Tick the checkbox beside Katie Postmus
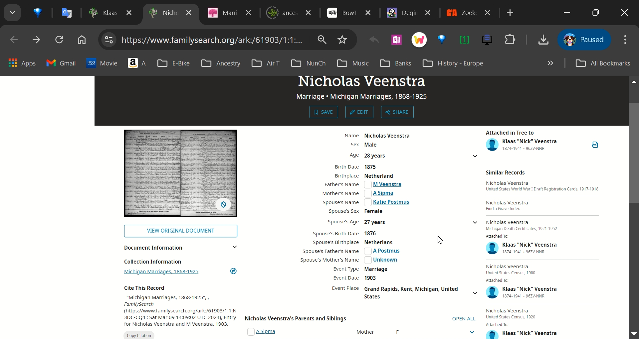Image resolution: width=639 pixels, height=339 pixels. tap(368, 202)
